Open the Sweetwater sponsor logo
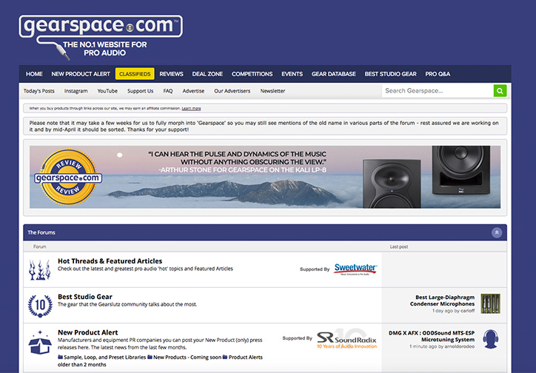The image size is (536, 373). (x=355, y=269)
